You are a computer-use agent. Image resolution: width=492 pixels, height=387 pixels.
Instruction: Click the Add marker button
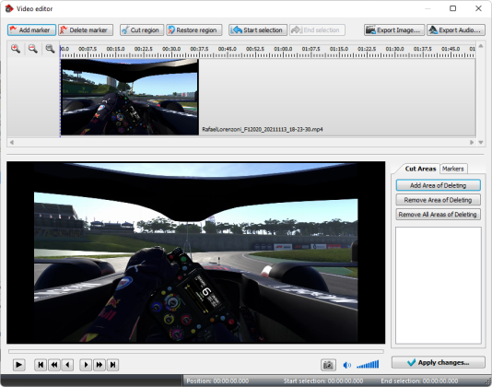tap(31, 30)
